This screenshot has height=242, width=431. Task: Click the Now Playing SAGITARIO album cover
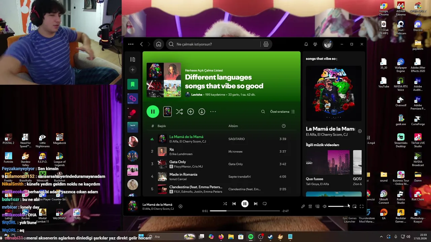coord(334,93)
